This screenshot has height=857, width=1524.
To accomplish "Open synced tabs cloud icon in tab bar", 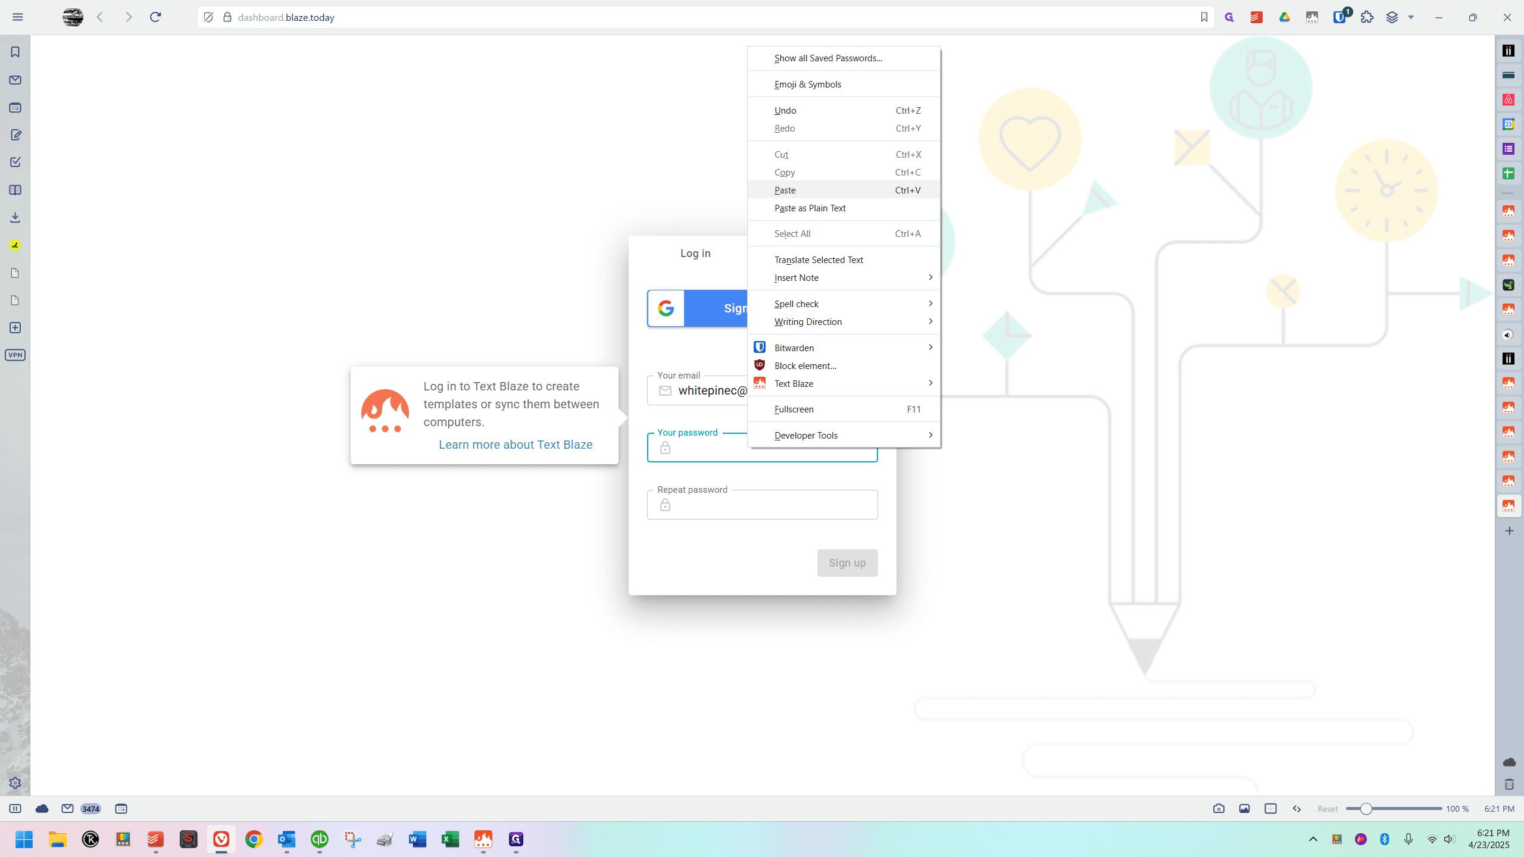I will 1509,762.
